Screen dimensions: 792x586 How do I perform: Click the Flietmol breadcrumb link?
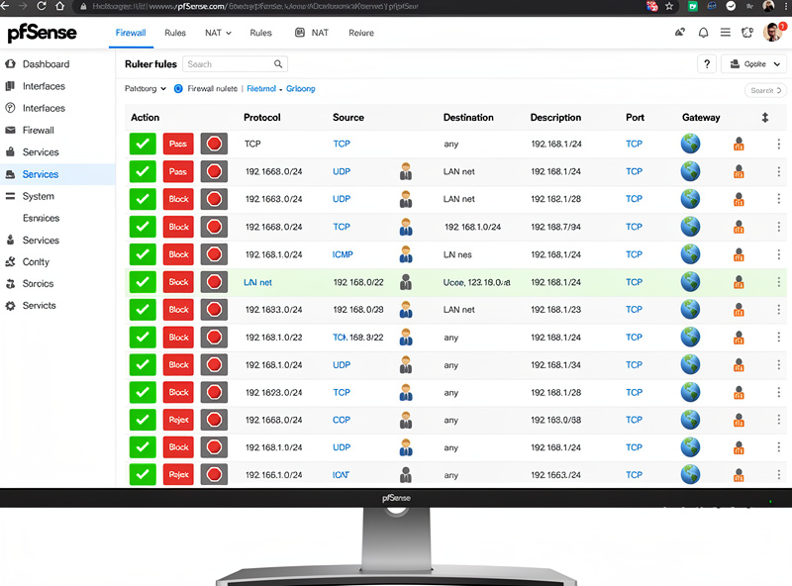261,89
